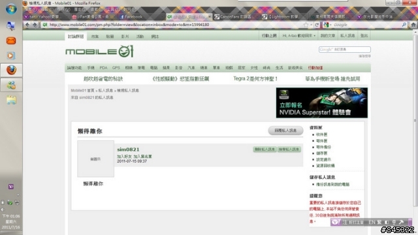
Task: Open the 相機 forum category
Action: tap(129, 68)
